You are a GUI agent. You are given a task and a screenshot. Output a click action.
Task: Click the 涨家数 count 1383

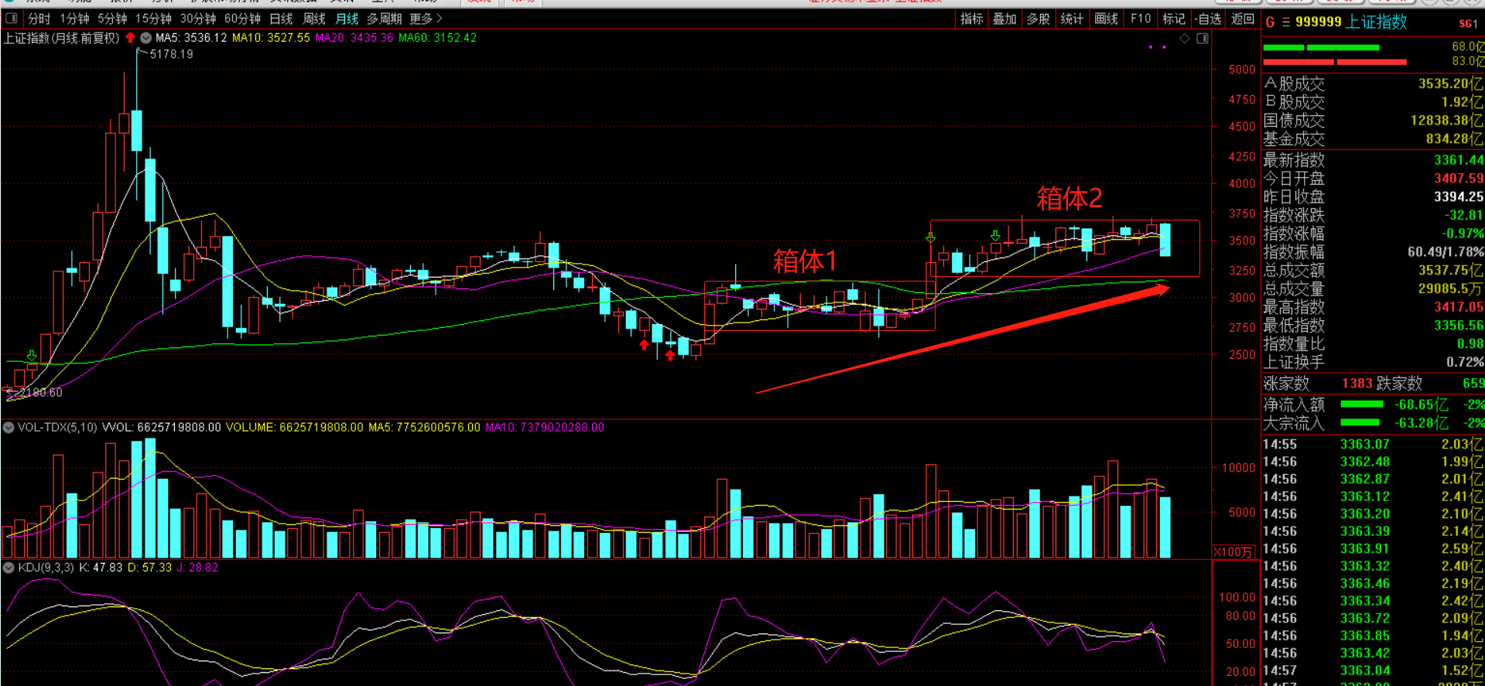(x=1357, y=384)
